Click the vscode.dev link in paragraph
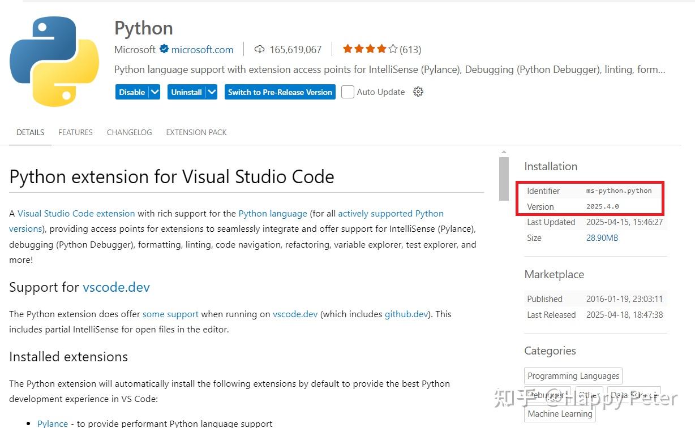This screenshot has width=695, height=428. 295,314
